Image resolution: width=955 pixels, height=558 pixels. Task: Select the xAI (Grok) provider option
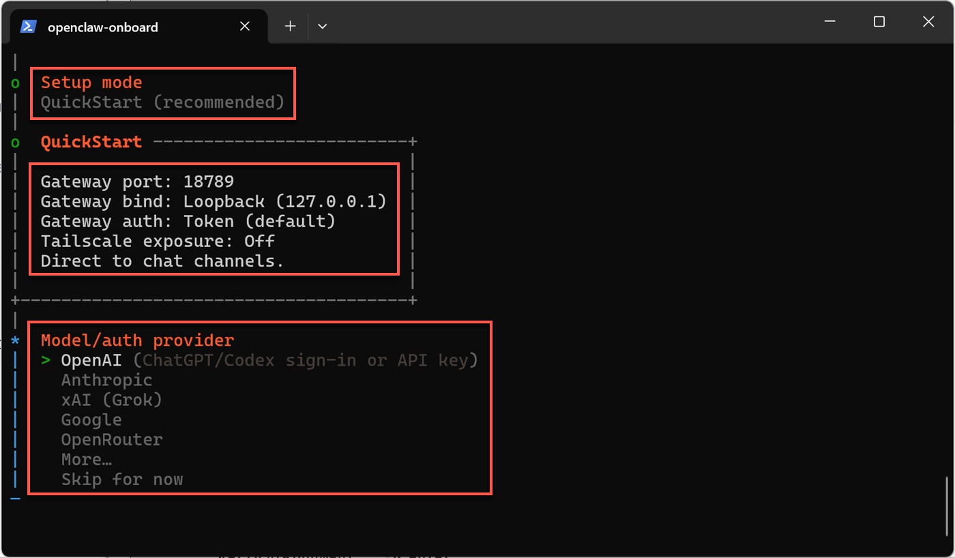coord(112,400)
